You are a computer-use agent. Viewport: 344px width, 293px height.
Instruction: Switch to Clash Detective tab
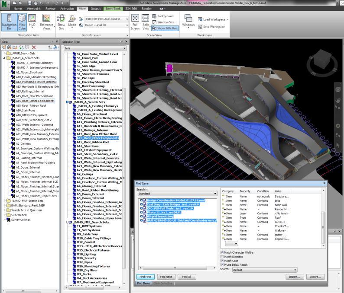click(163, 283)
